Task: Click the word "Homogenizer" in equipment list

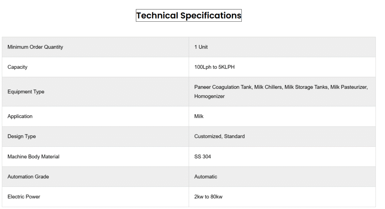Action: pos(209,96)
